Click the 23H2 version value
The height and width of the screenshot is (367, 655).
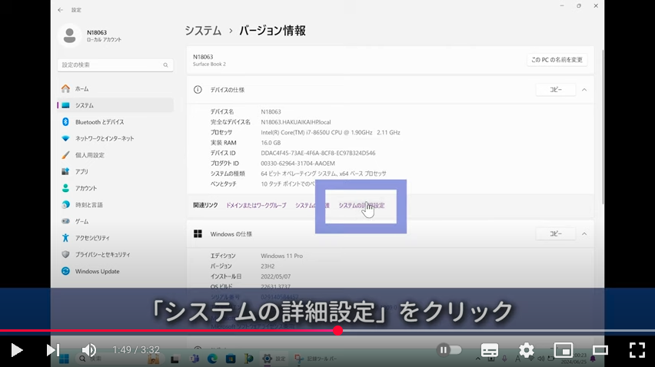click(268, 266)
